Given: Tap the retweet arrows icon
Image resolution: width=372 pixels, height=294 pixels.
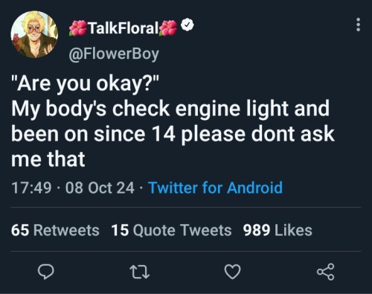Looking at the screenshot, I should (140, 272).
